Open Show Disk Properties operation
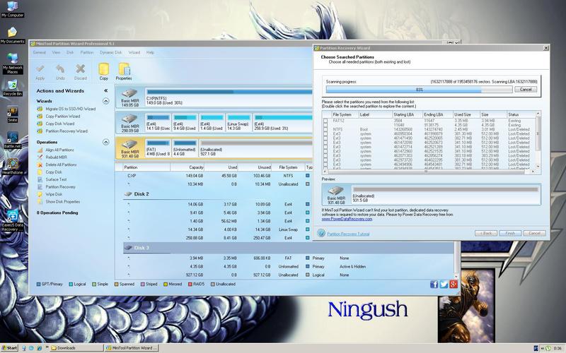 click(59, 202)
